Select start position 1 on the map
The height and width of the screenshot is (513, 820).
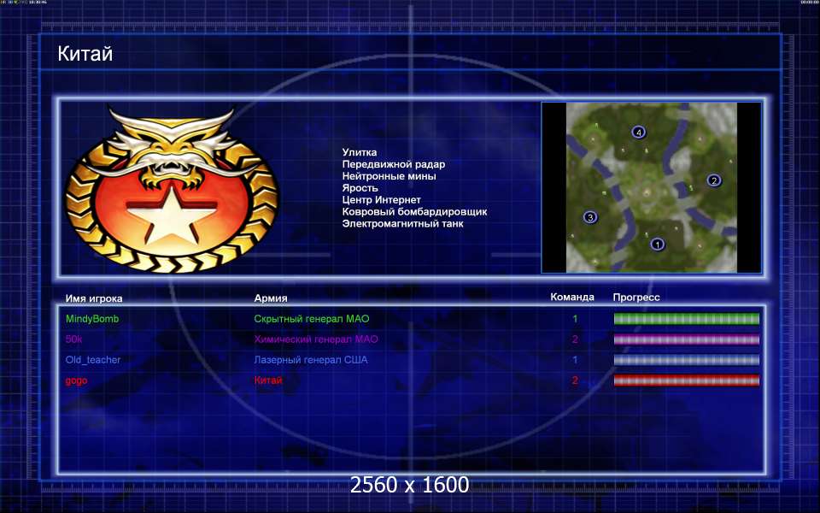click(x=658, y=244)
